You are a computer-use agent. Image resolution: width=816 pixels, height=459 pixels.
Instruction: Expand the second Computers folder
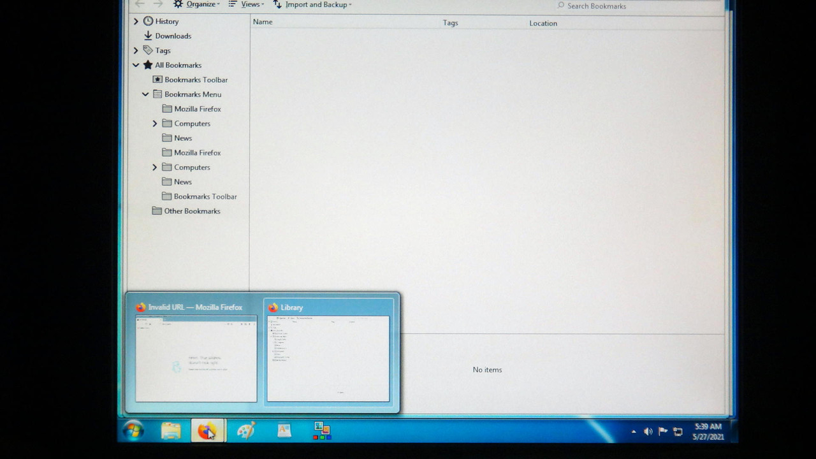click(x=155, y=168)
